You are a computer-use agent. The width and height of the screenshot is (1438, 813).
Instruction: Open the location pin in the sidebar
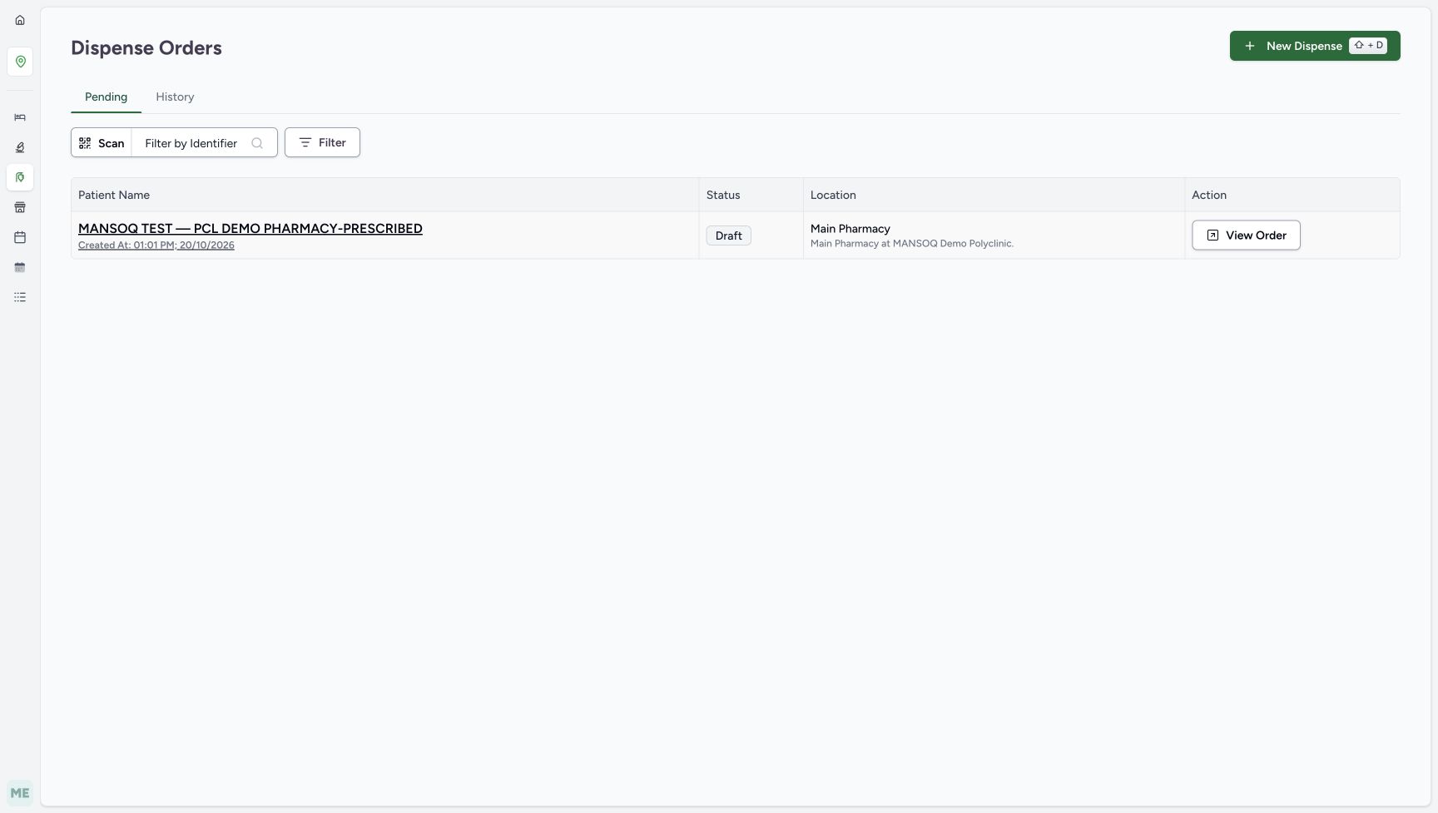20,62
